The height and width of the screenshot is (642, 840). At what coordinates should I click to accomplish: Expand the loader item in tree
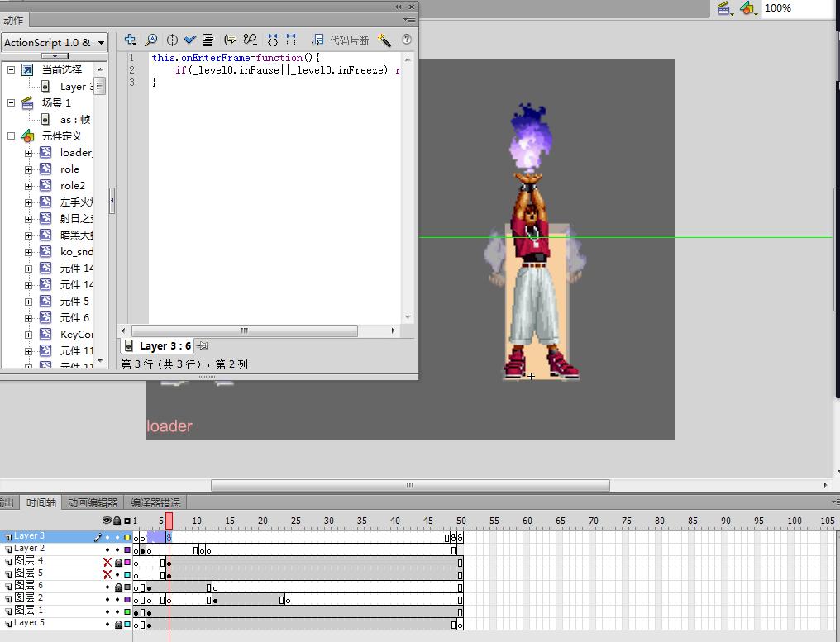pyautogui.click(x=29, y=153)
